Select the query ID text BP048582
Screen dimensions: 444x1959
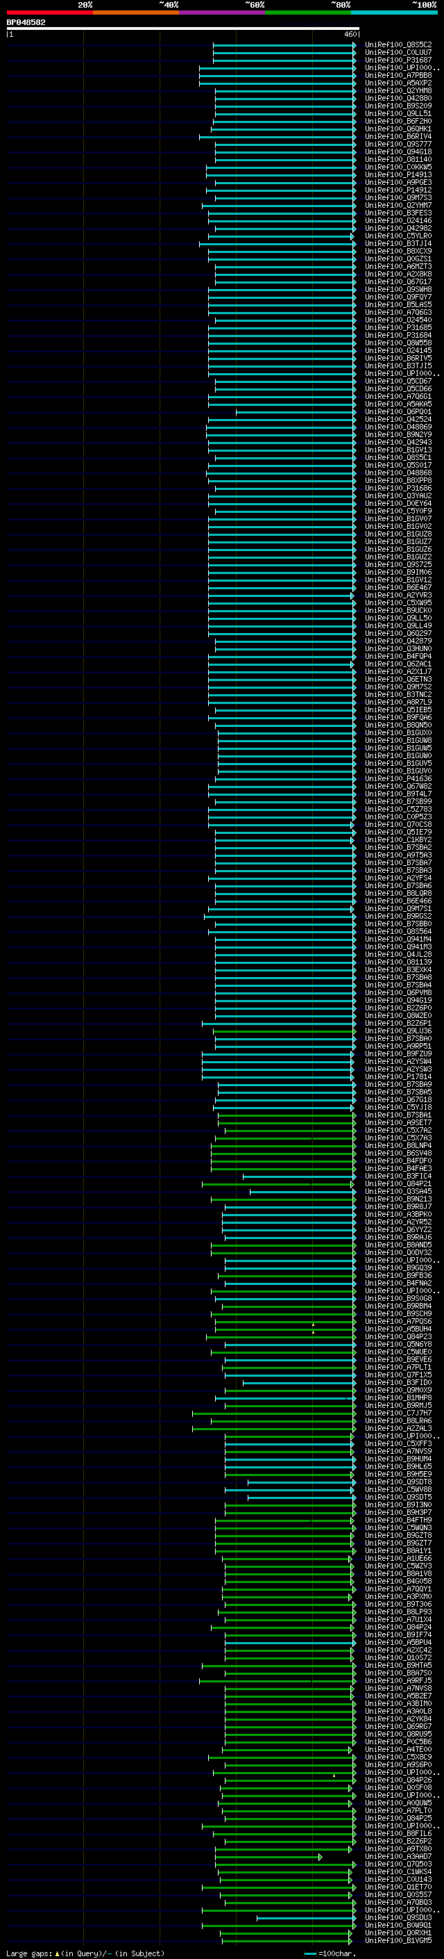pyautogui.click(x=26, y=22)
